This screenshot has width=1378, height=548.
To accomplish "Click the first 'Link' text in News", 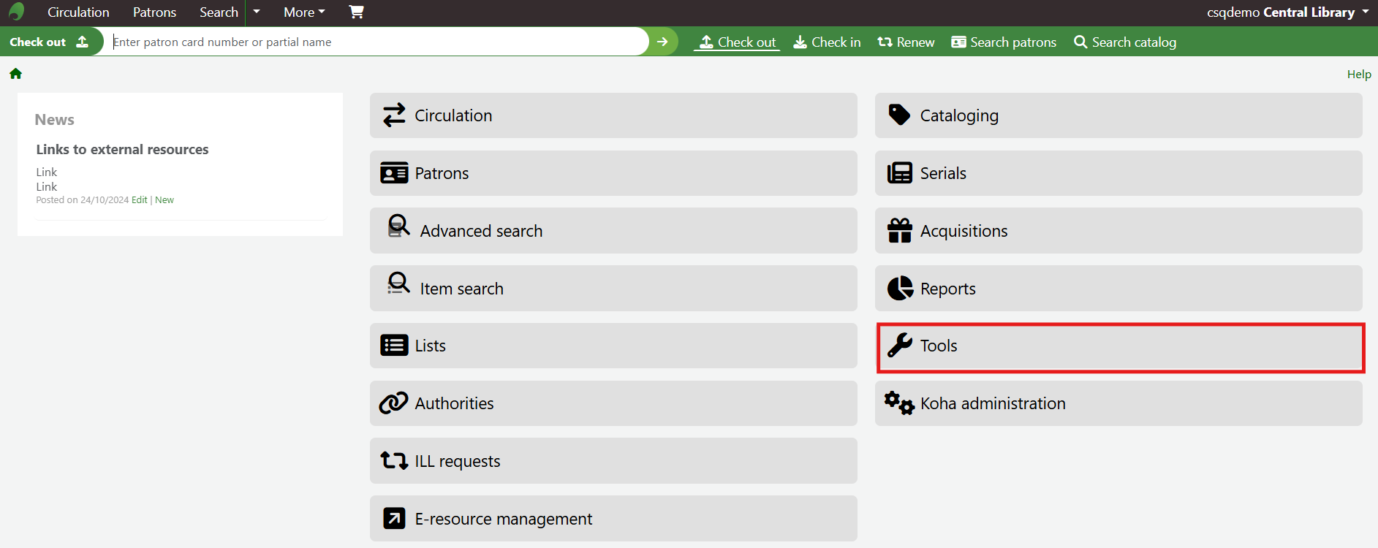I will [47, 172].
